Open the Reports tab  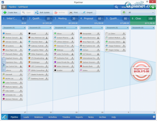(x=79, y=117)
